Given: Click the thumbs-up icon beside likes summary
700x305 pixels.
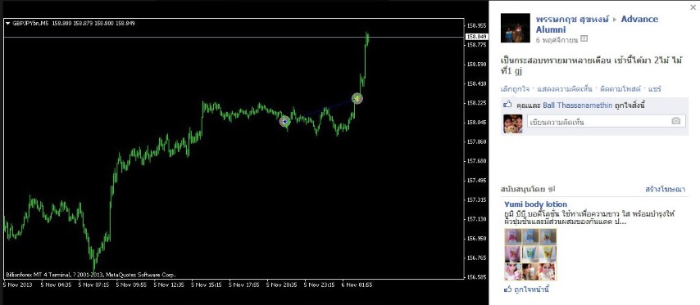Looking at the screenshot, I should coord(507,105).
